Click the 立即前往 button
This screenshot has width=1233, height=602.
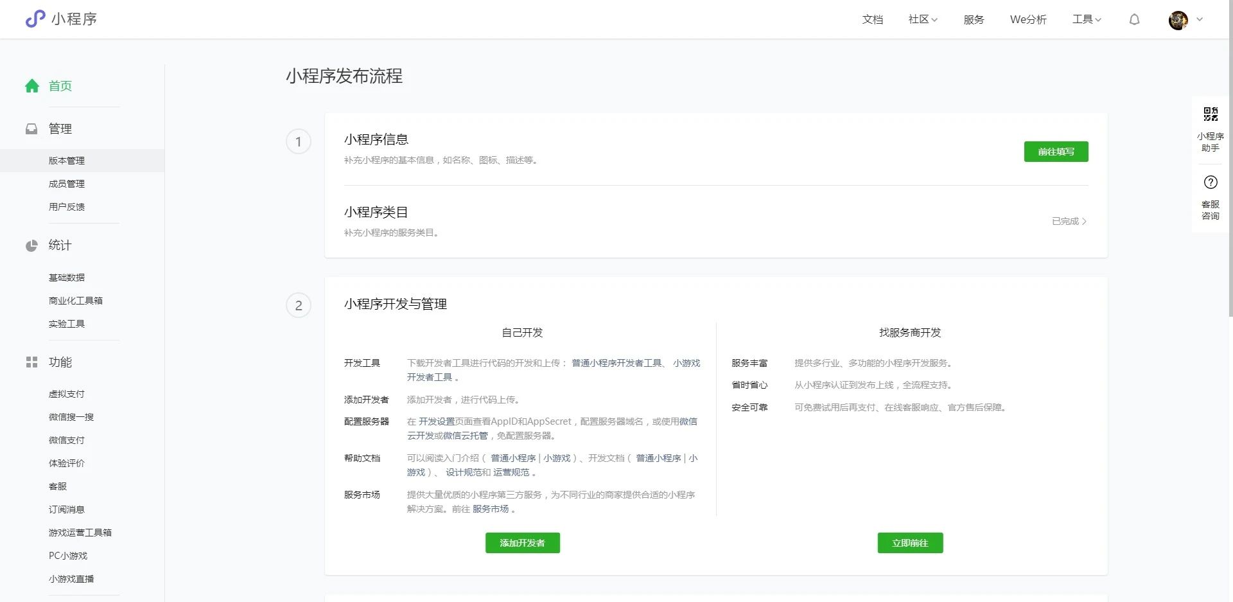tap(910, 543)
